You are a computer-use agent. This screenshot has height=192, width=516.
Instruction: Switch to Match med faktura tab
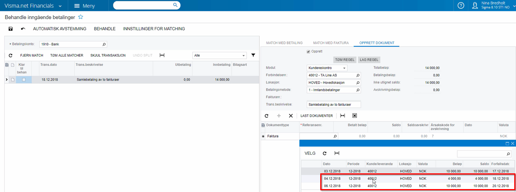331,43
